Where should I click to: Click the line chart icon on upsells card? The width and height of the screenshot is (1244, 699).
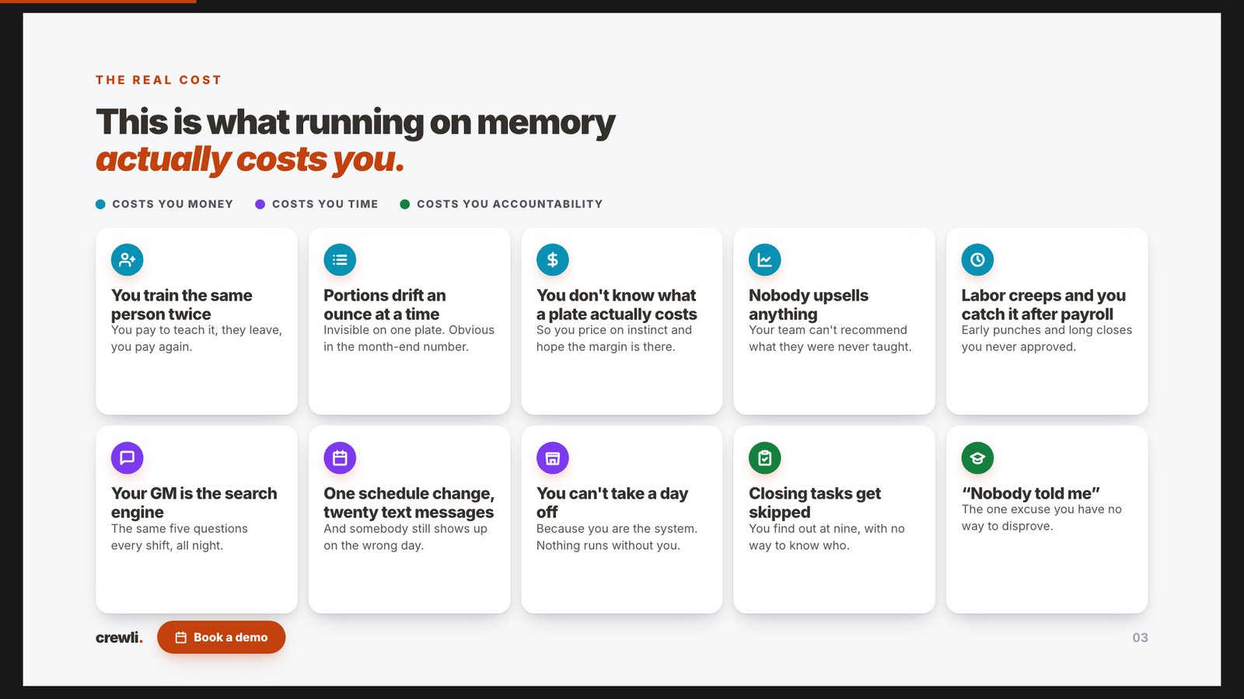click(765, 259)
